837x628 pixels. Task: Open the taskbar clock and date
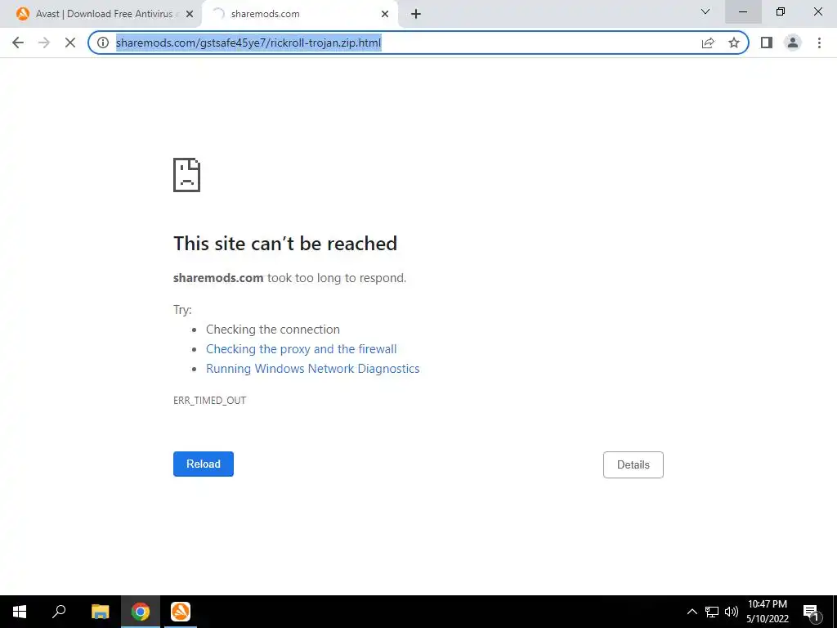pos(767,612)
